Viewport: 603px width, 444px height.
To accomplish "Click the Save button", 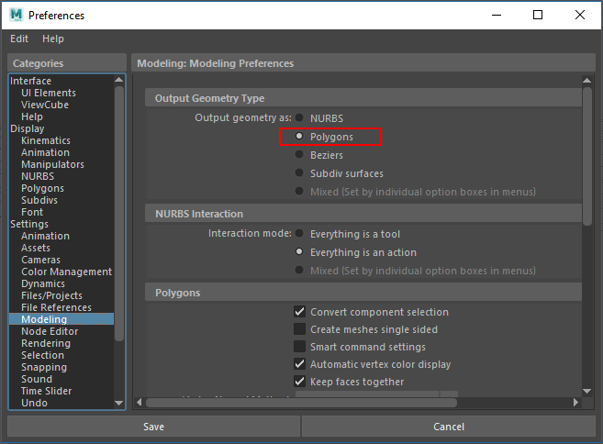I will tap(153, 427).
